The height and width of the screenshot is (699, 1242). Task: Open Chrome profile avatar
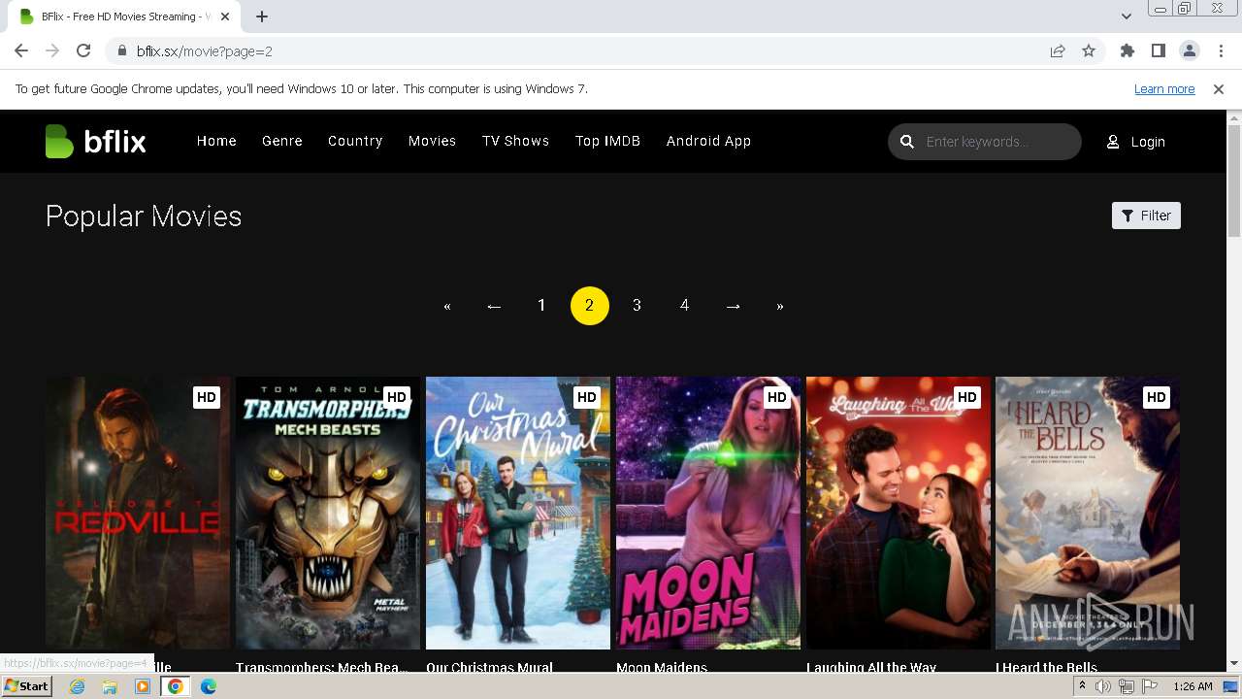point(1190,51)
